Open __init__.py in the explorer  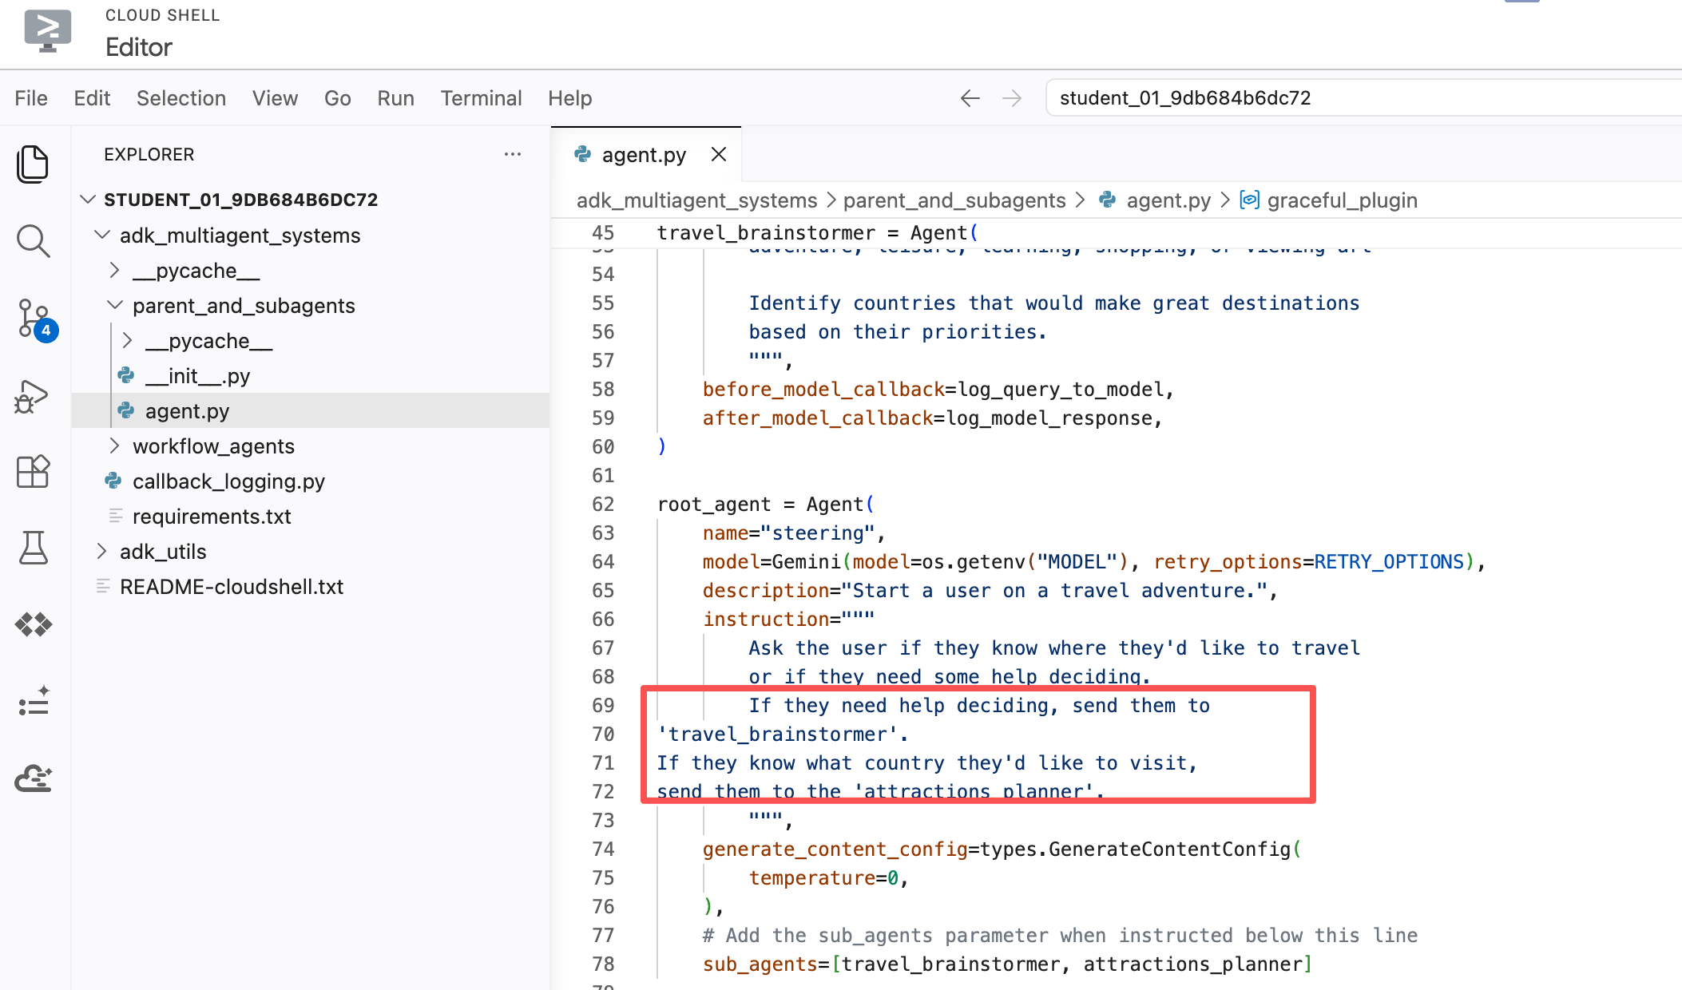click(x=311, y=375)
